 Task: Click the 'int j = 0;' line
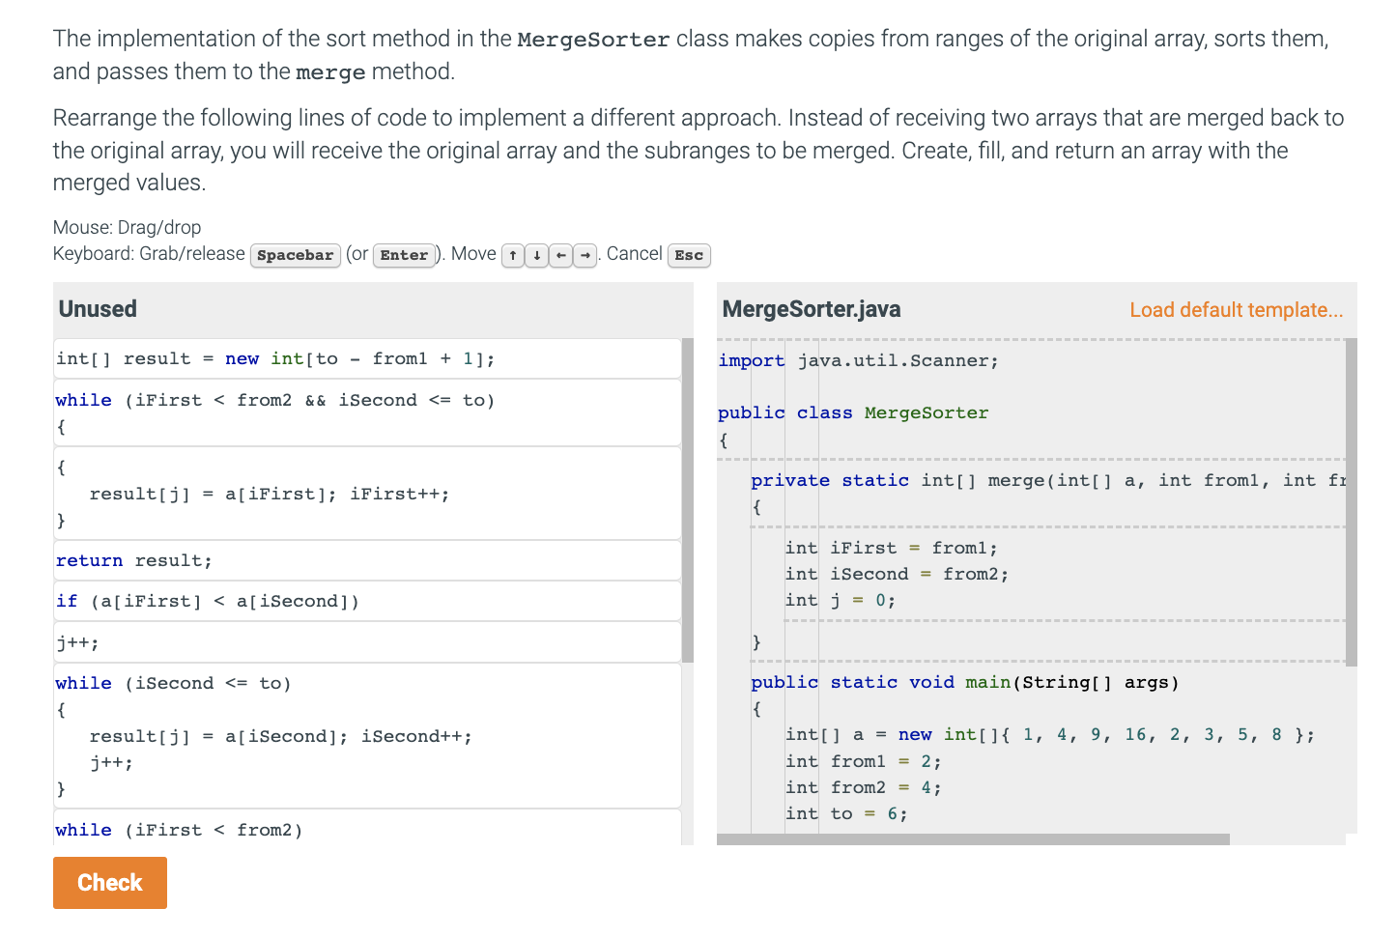point(841,600)
